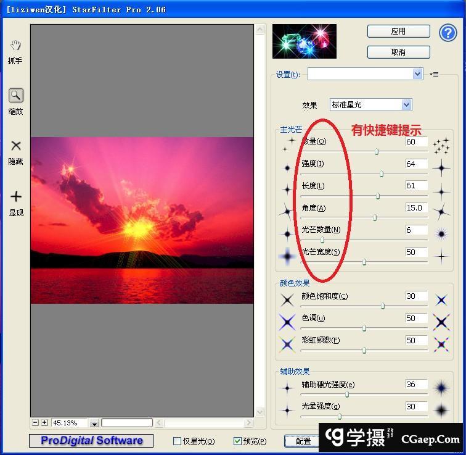Click the ray count slider handle

click(x=322, y=240)
